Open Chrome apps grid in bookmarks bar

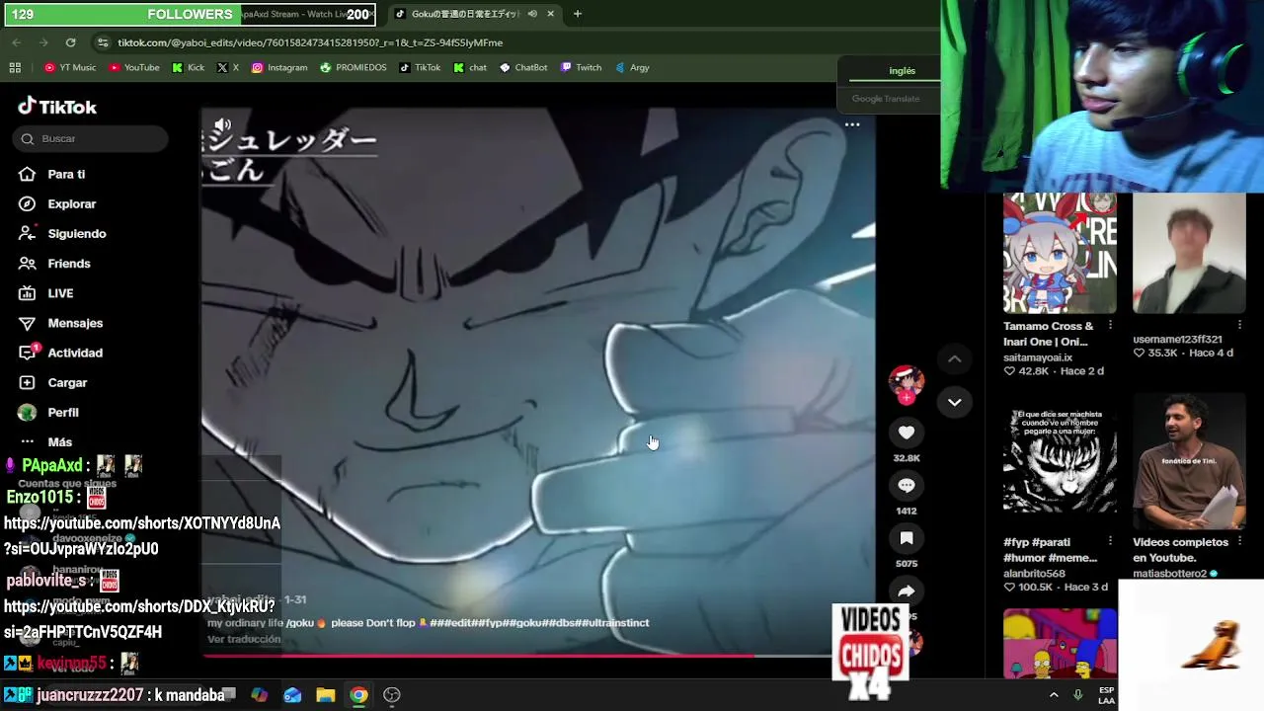(x=15, y=67)
